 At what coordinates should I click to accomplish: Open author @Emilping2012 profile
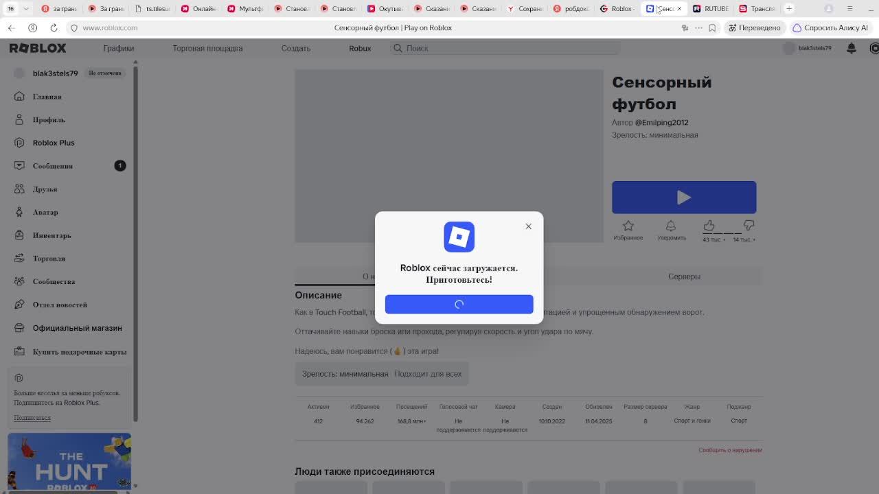pyautogui.click(x=661, y=122)
